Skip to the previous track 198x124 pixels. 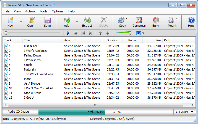point(83,33)
